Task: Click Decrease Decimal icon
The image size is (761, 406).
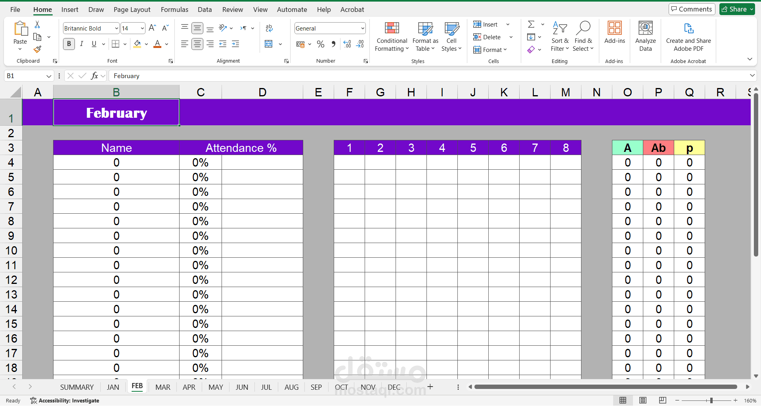Action: click(x=360, y=44)
